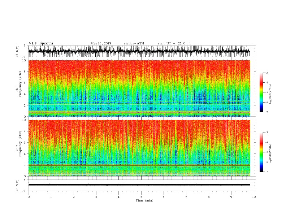Click the "ch.3(V)" axis label
The height and width of the screenshot is (221, 286).
[17, 185]
